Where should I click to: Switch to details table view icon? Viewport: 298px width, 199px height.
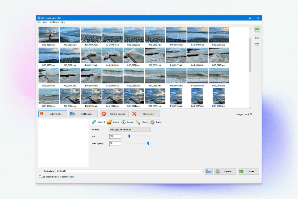pyautogui.click(x=257, y=45)
